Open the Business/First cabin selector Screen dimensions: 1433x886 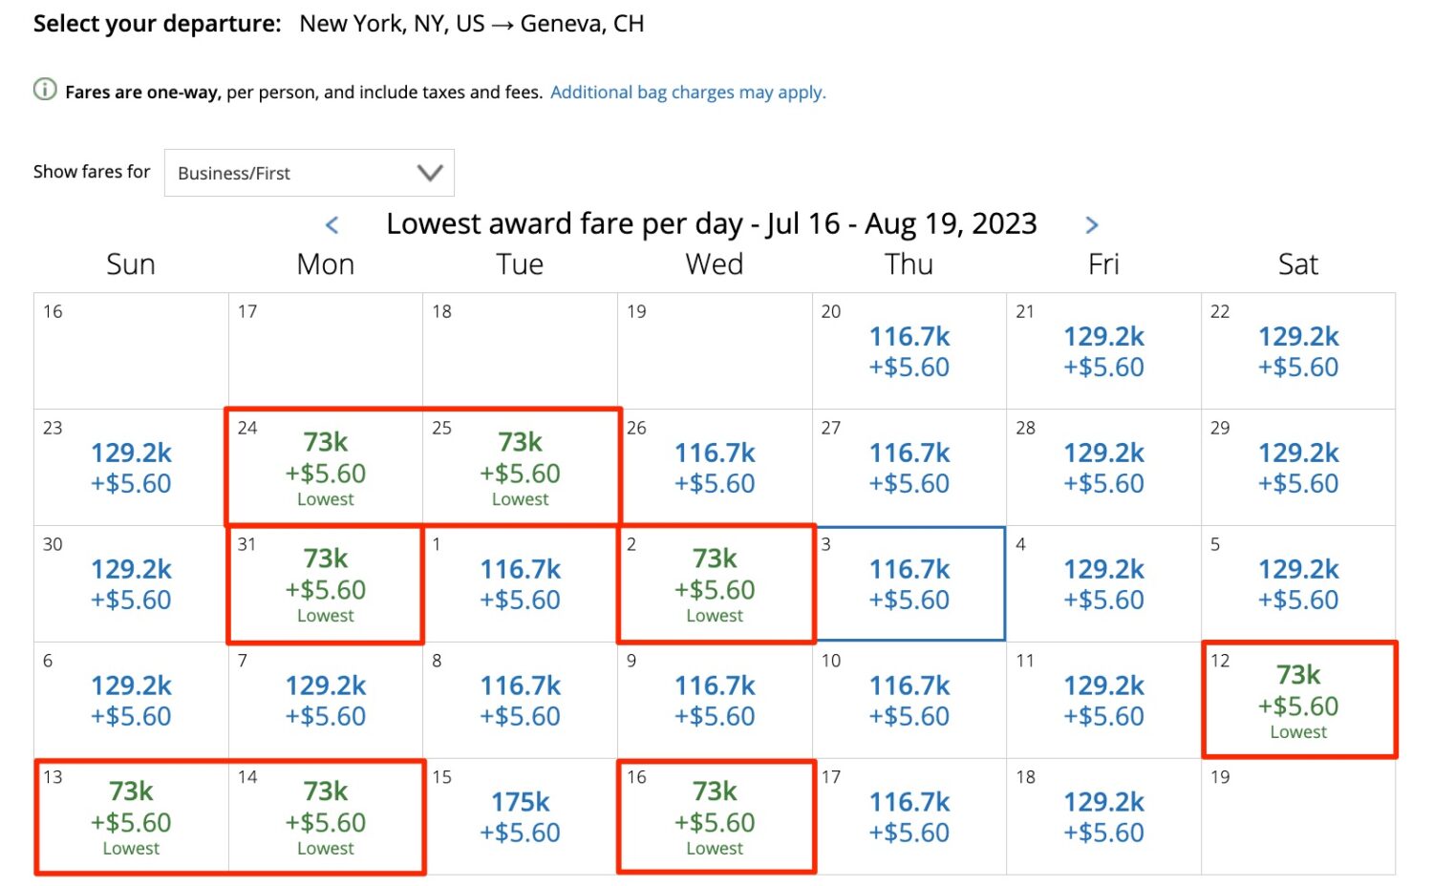pyautogui.click(x=308, y=172)
